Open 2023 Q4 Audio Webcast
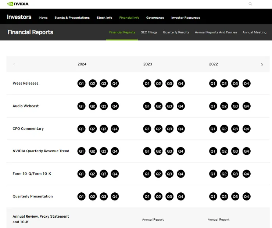 181,106
